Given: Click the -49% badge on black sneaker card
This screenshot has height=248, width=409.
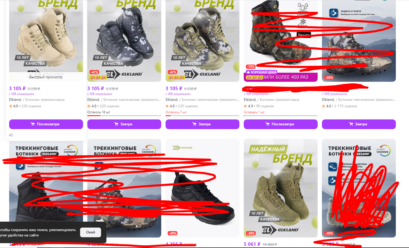Looking at the screenshot, I should (x=173, y=233).
